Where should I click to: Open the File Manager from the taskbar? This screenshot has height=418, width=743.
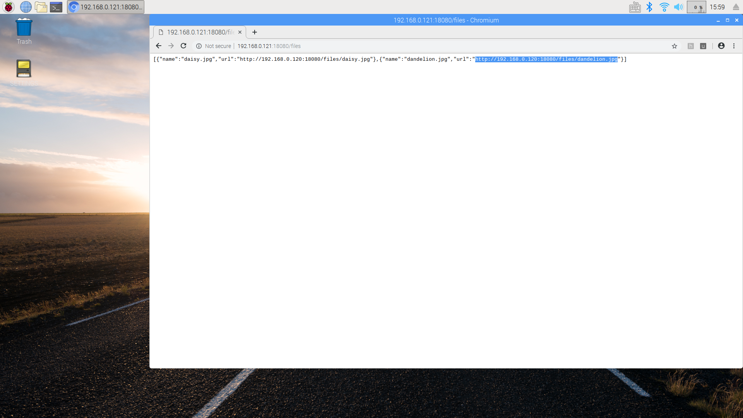pyautogui.click(x=41, y=7)
